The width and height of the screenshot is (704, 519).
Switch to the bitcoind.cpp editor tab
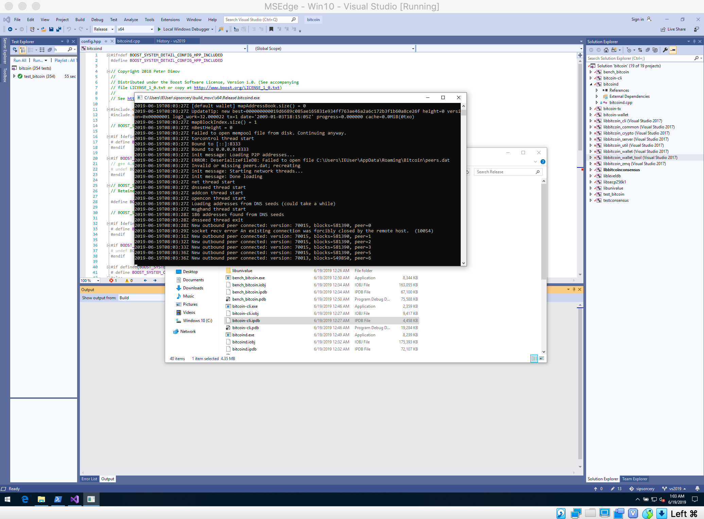(x=128, y=41)
